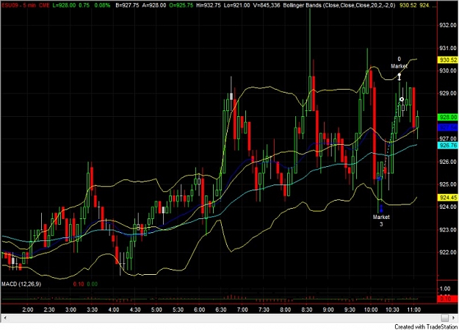Image resolution: width=459 pixels, height=330 pixels.
Task: Click the 'Lo=921.00' low text
Action: point(236,5)
